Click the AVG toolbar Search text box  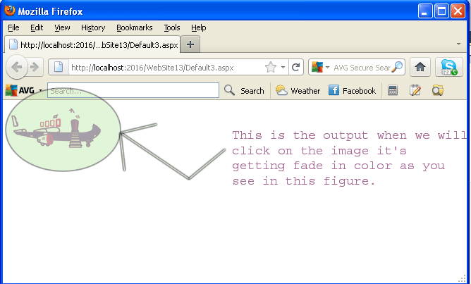(x=133, y=90)
